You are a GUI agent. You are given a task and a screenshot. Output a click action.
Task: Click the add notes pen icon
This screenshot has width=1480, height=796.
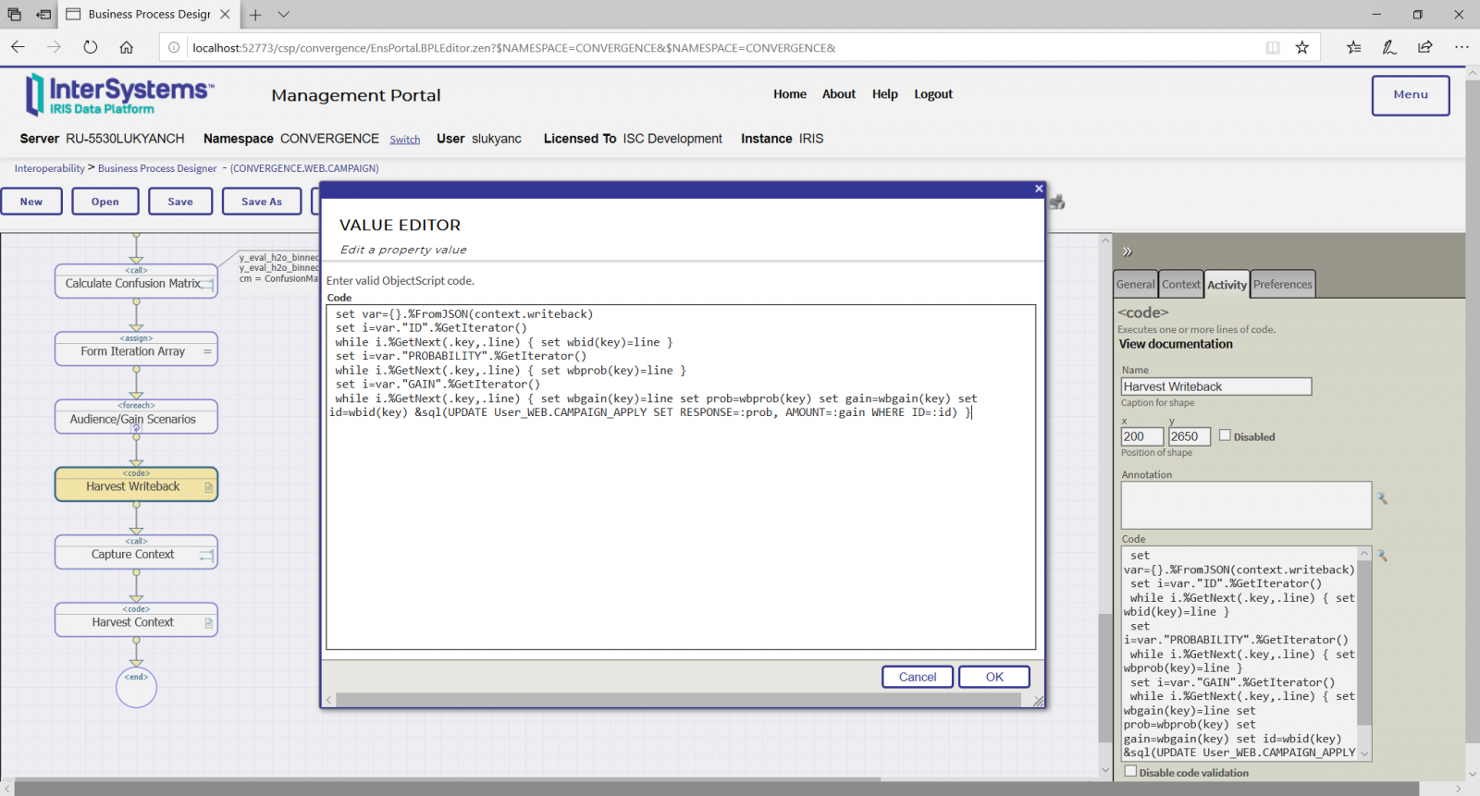coord(1389,47)
